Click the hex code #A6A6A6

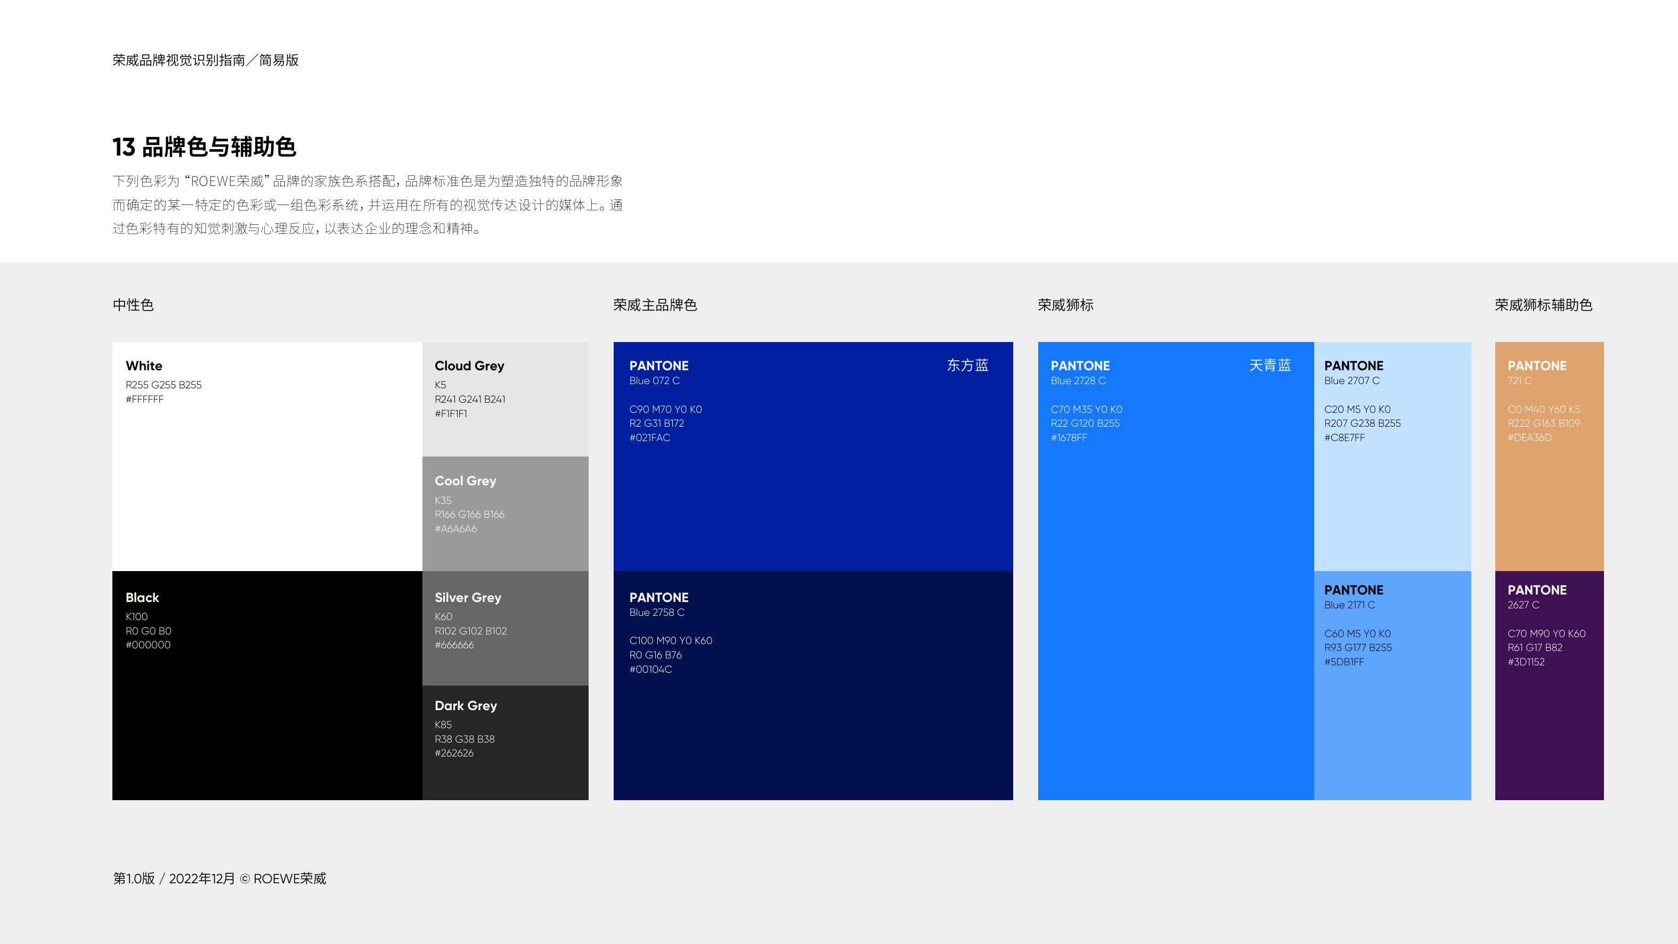click(x=455, y=529)
